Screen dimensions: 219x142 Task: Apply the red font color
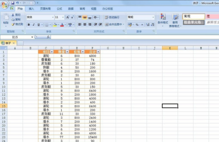62,25
